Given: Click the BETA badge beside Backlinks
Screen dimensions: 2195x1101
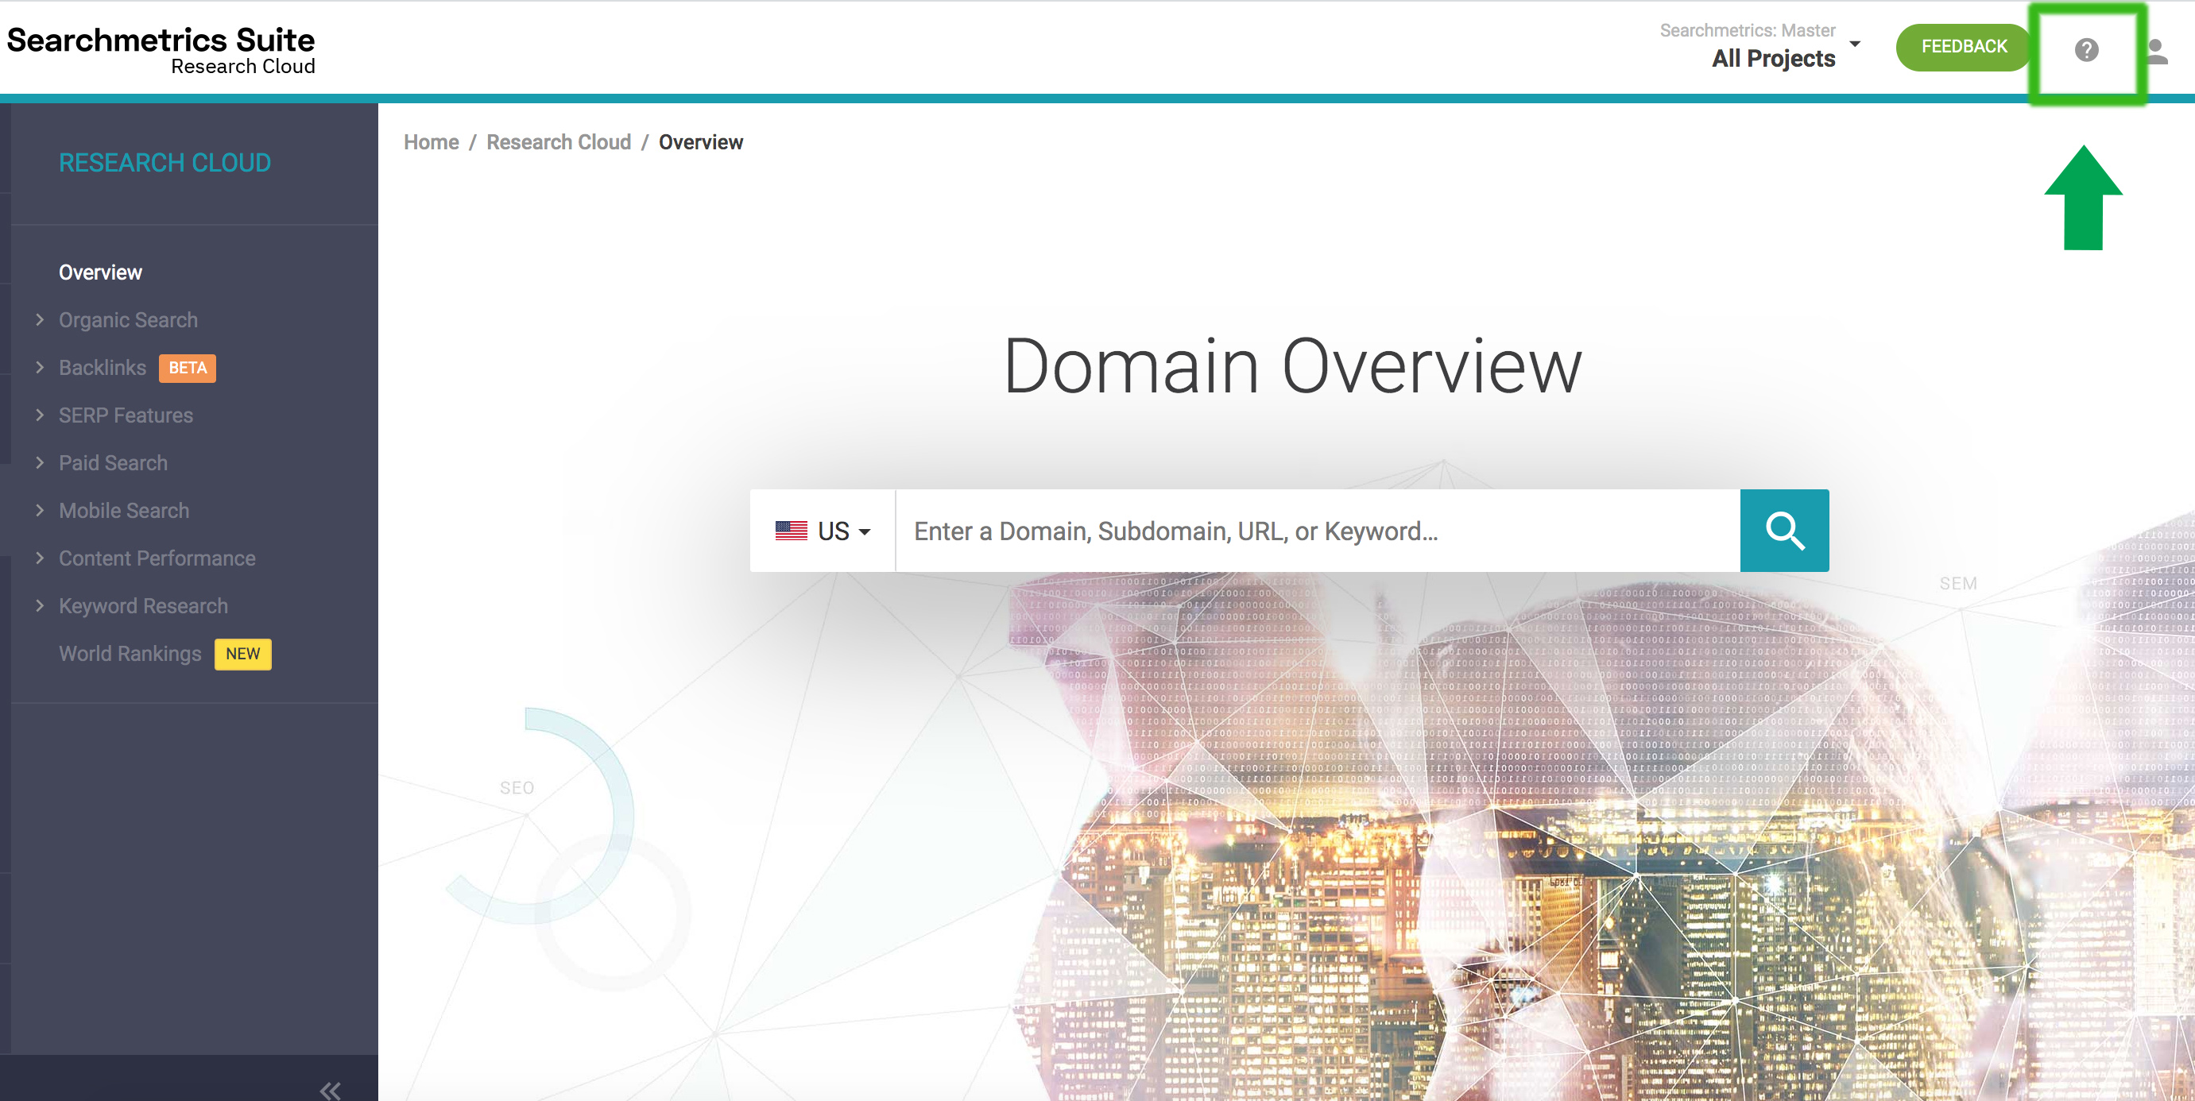Looking at the screenshot, I should point(188,368).
